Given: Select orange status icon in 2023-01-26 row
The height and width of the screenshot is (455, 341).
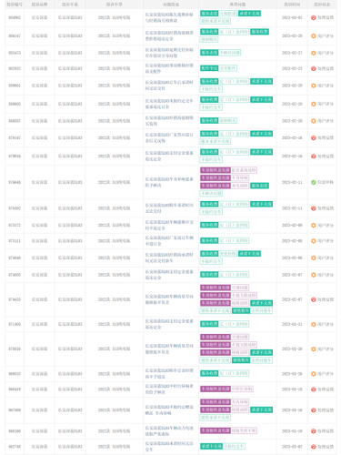Looking at the screenshot, I should (x=314, y=374).
